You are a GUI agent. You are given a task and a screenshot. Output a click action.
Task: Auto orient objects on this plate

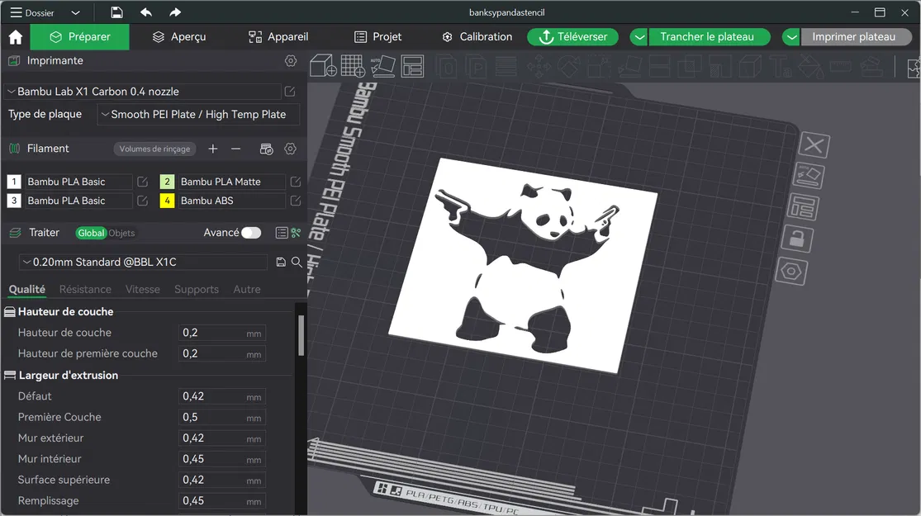pyautogui.click(x=808, y=176)
